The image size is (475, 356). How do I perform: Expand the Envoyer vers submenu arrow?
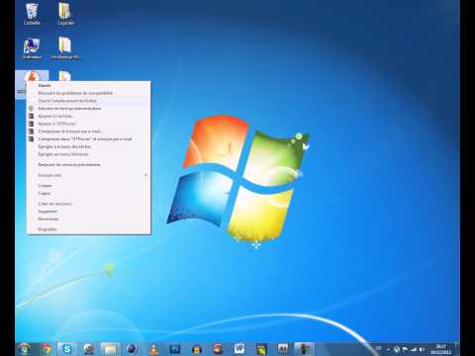145,175
